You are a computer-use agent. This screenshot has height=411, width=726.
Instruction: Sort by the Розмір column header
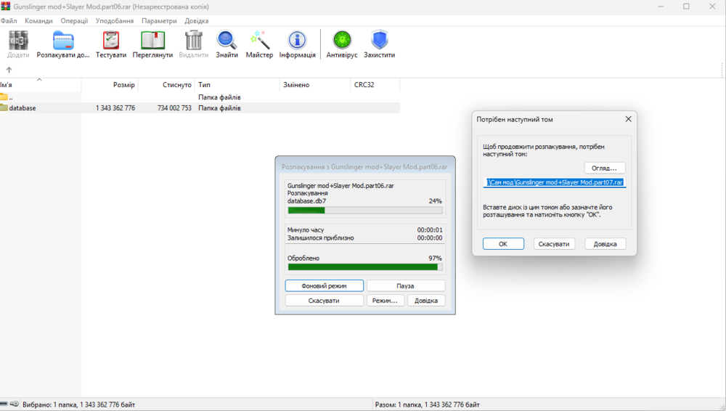click(110, 85)
